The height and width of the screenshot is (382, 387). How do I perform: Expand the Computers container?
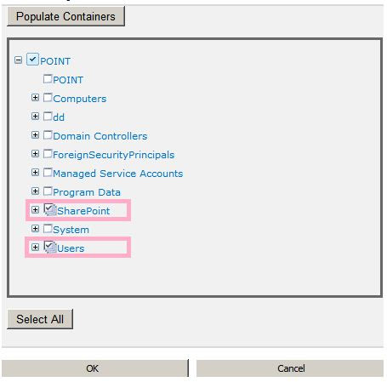35,98
